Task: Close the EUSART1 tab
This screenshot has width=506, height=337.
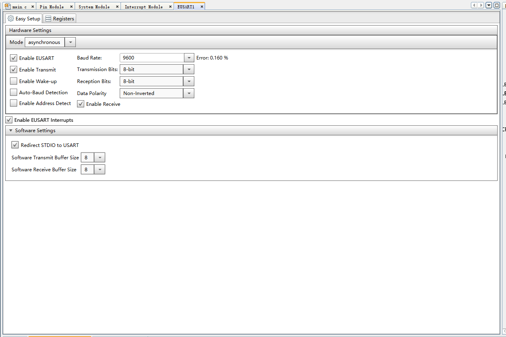Action: point(202,7)
